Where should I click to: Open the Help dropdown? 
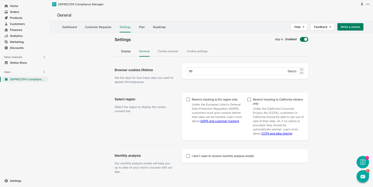(299, 27)
